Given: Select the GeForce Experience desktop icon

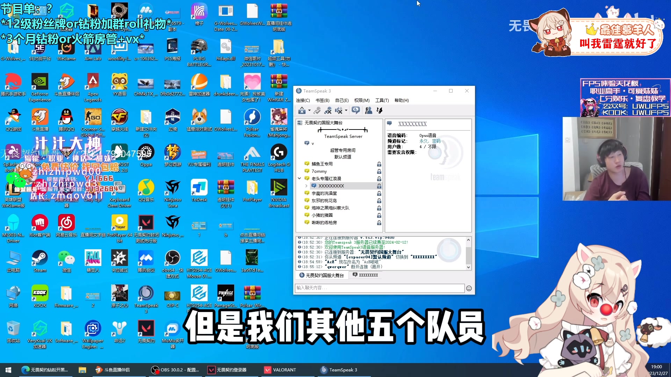Looking at the screenshot, I should (40, 87).
